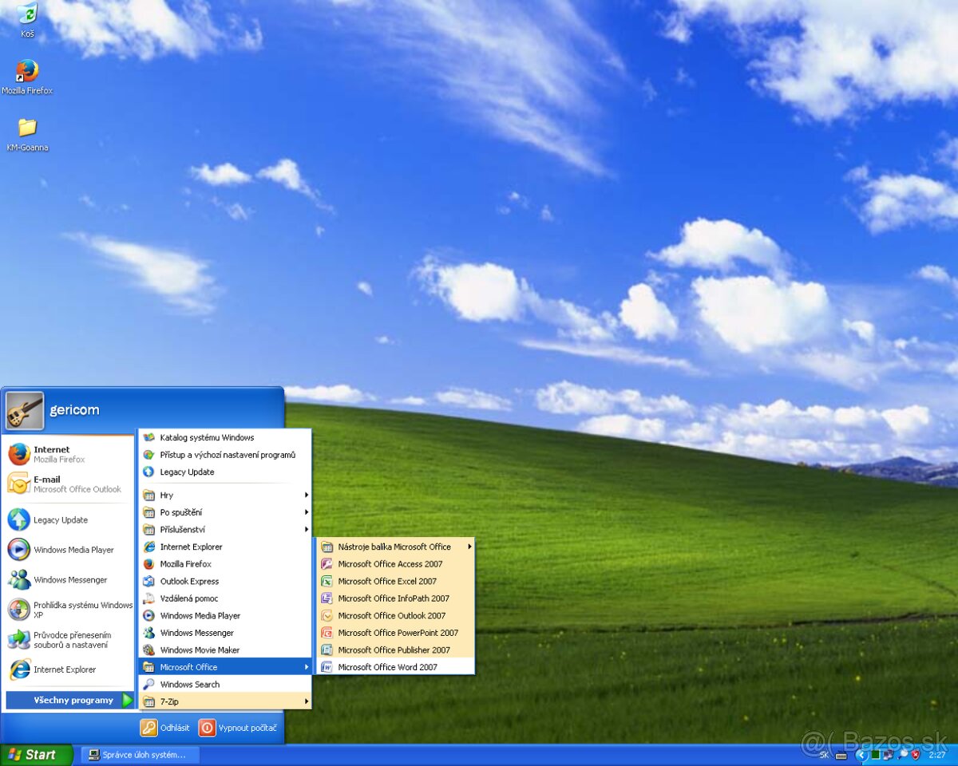Open Microsoft Office Word 2007
This screenshot has height=766, width=958.
[x=390, y=666]
